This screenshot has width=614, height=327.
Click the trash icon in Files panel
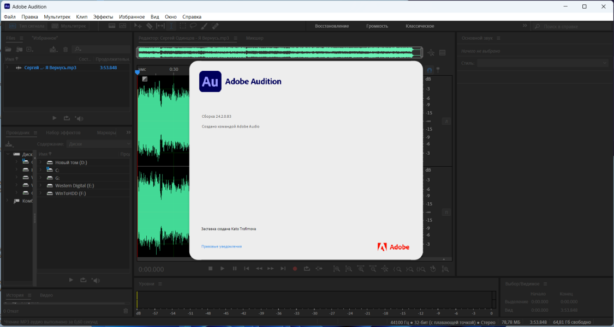[65, 49]
